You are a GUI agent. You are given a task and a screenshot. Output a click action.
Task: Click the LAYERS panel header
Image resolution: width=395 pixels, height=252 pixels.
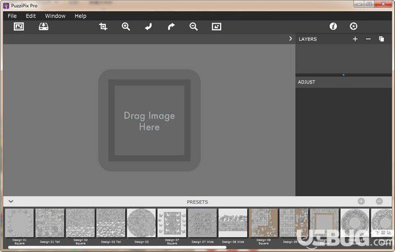[307, 39]
